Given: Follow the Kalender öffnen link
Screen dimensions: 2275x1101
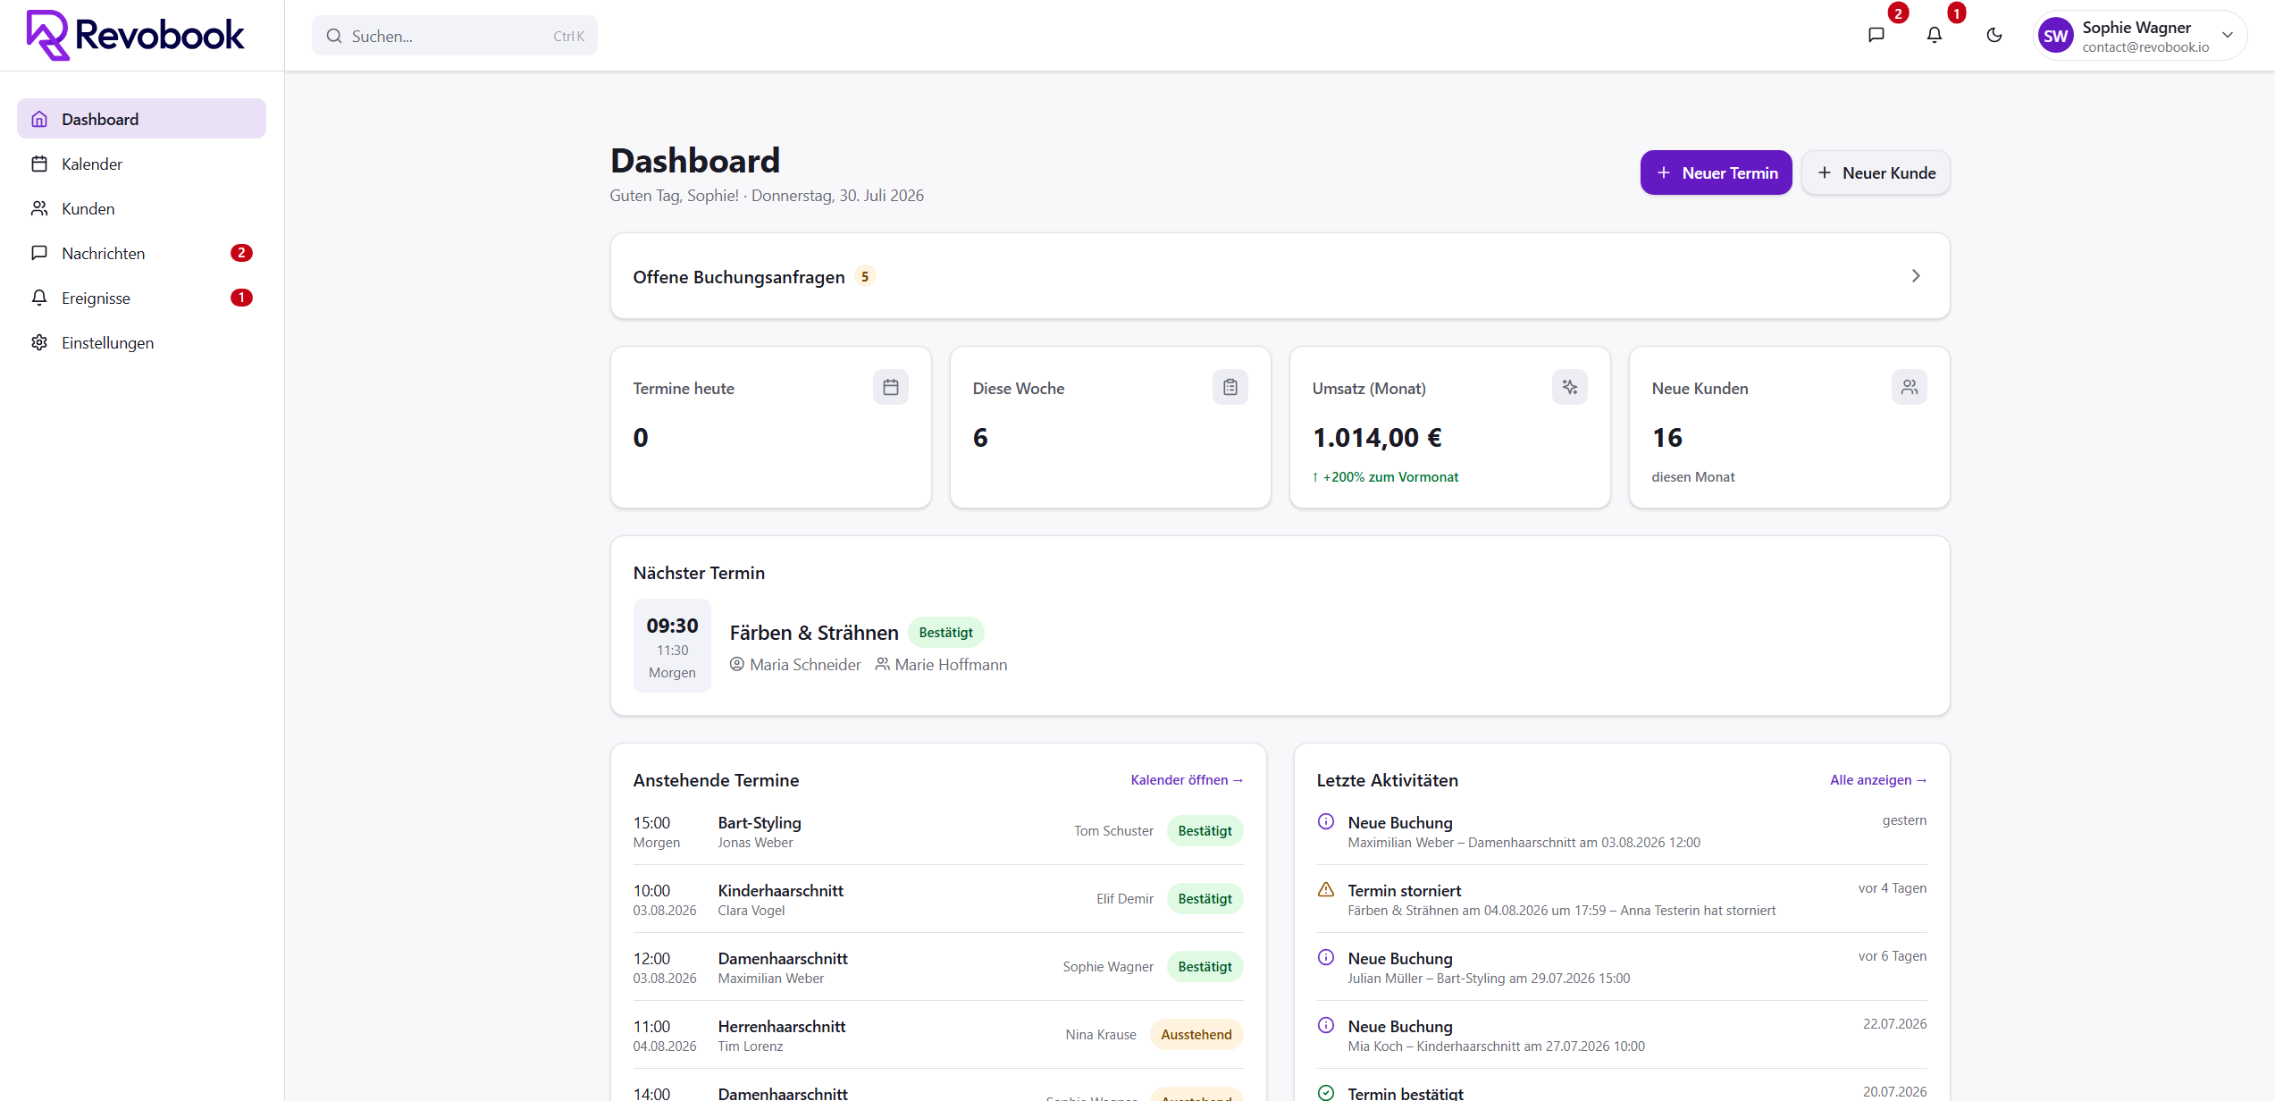Looking at the screenshot, I should click(1187, 780).
